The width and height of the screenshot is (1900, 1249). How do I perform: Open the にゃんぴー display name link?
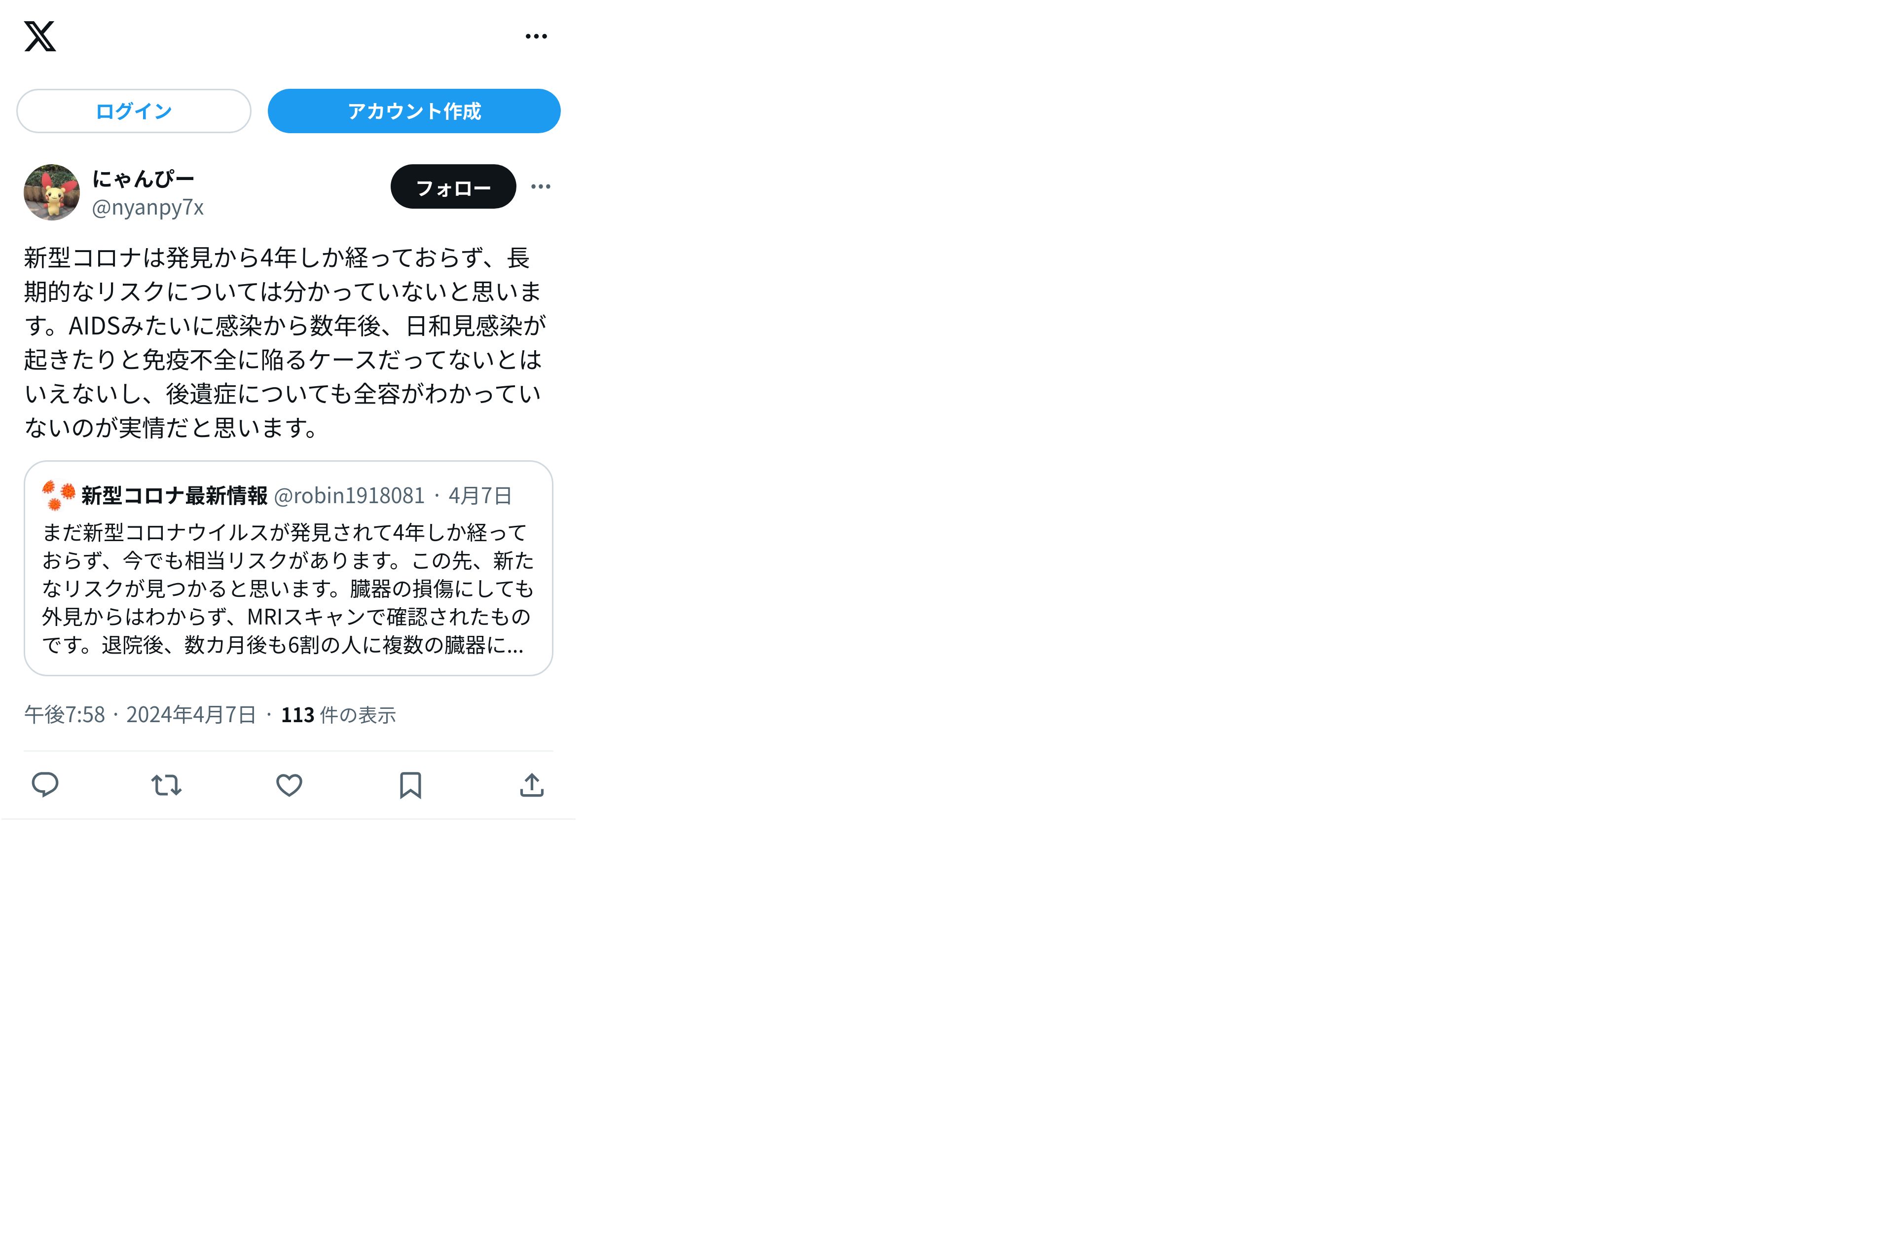coord(143,178)
